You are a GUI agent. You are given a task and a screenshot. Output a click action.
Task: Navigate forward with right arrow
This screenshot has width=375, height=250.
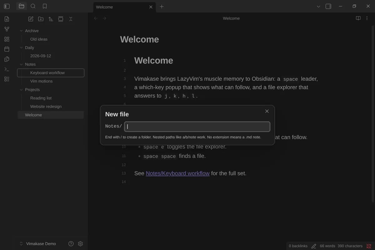point(105,18)
